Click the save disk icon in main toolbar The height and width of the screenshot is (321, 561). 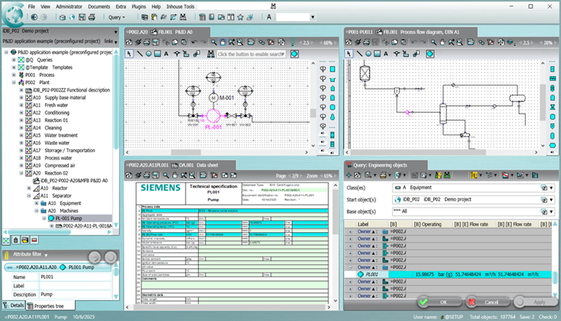coord(82,17)
